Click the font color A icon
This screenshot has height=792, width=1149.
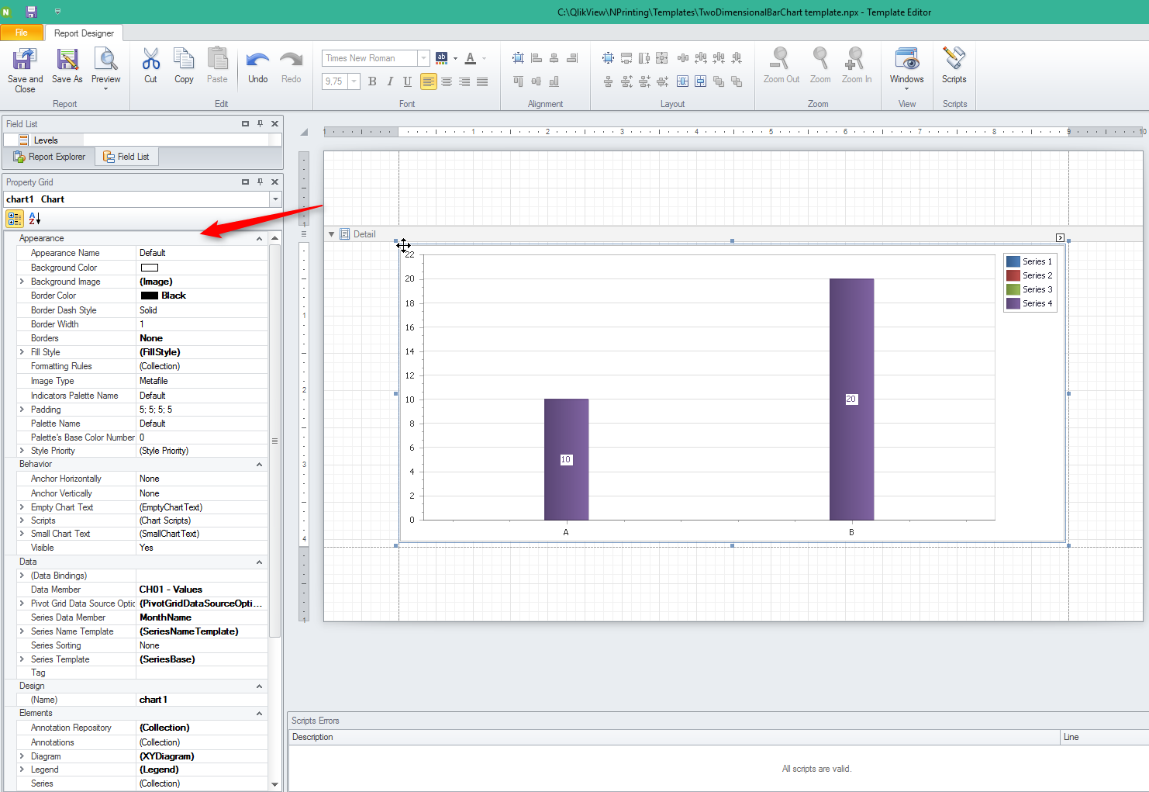tap(471, 58)
